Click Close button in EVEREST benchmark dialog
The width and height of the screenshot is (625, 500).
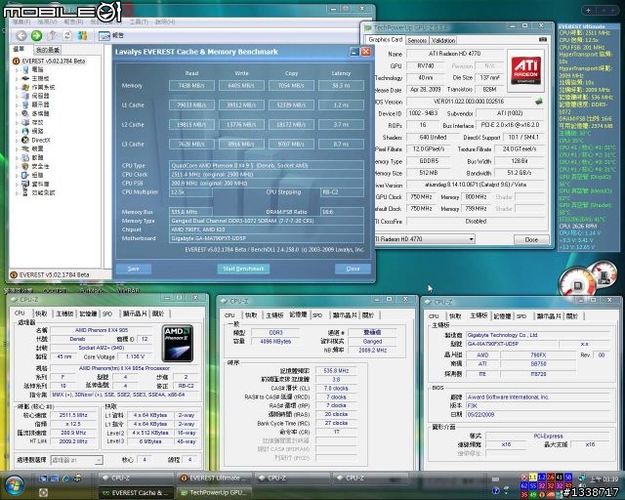pyautogui.click(x=353, y=269)
